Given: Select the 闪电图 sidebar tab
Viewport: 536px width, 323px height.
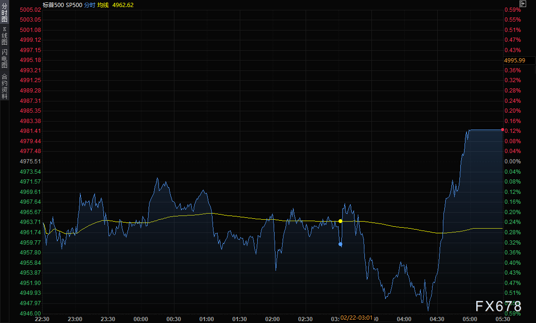Looking at the screenshot, I should coord(4,59).
